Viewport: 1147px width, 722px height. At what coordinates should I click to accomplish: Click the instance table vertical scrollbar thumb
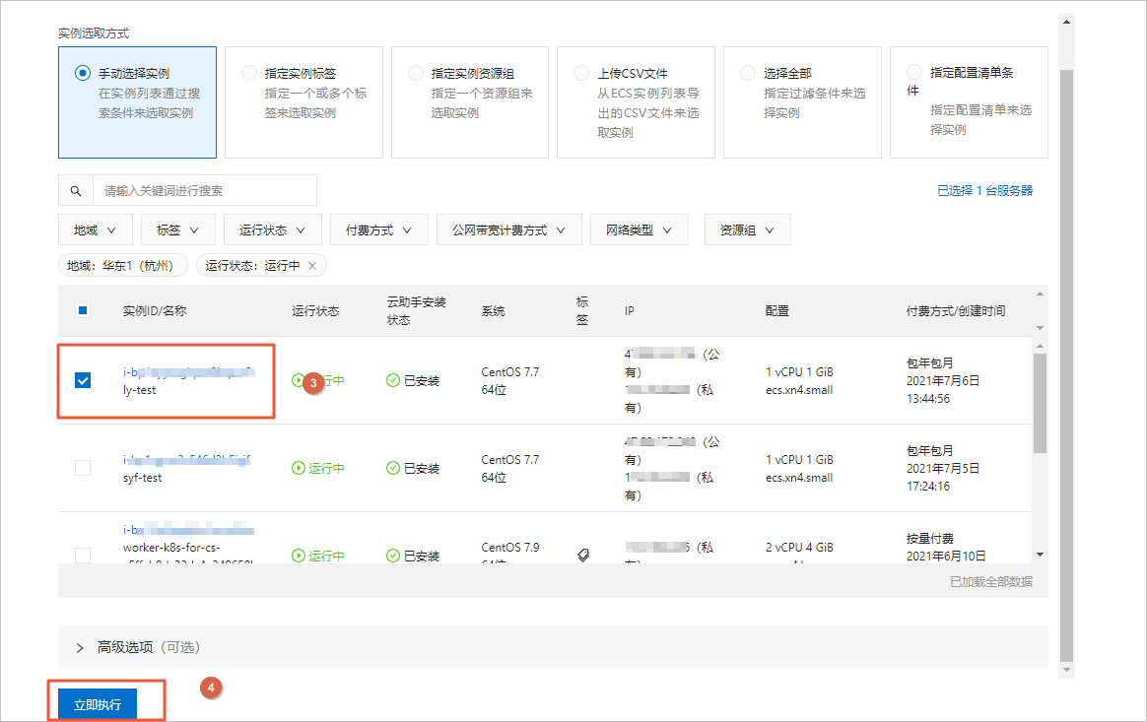pyautogui.click(x=1040, y=403)
